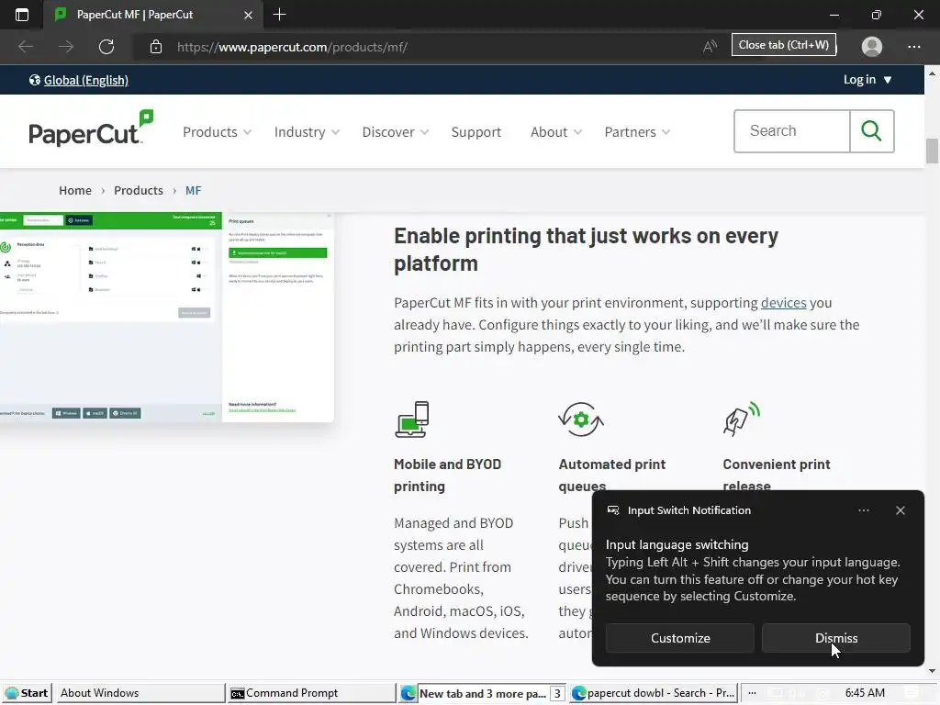Click the Home breadcrumb link
The image size is (940, 705).
(75, 190)
